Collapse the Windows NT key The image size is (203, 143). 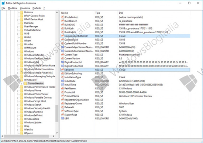(18, 80)
